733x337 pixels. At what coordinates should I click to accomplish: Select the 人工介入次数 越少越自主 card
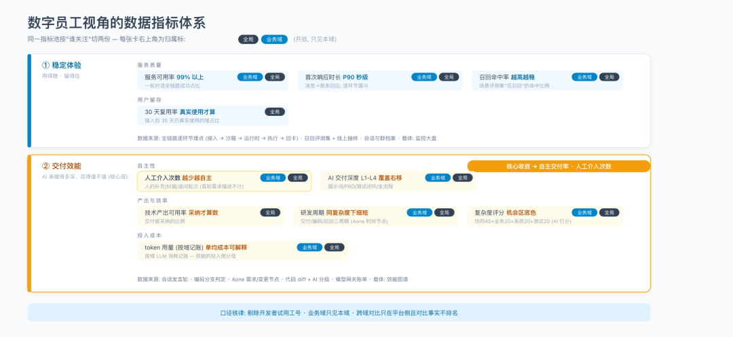click(225, 181)
